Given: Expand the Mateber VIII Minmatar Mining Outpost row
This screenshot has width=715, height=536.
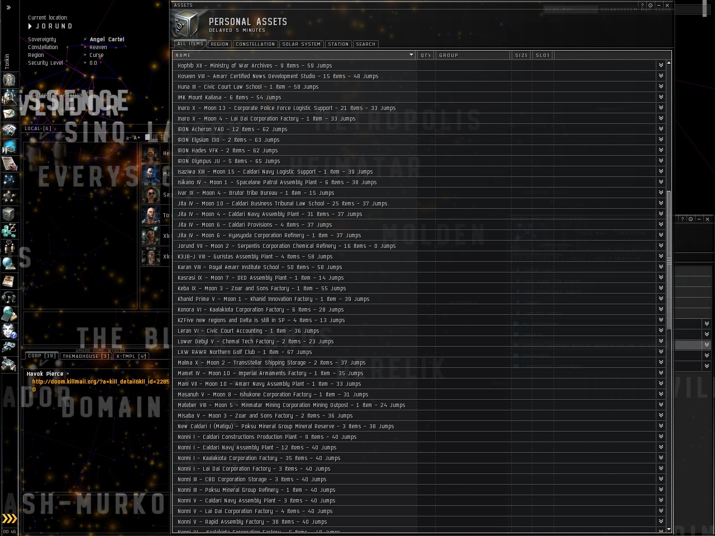Looking at the screenshot, I should [x=661, y=405].
